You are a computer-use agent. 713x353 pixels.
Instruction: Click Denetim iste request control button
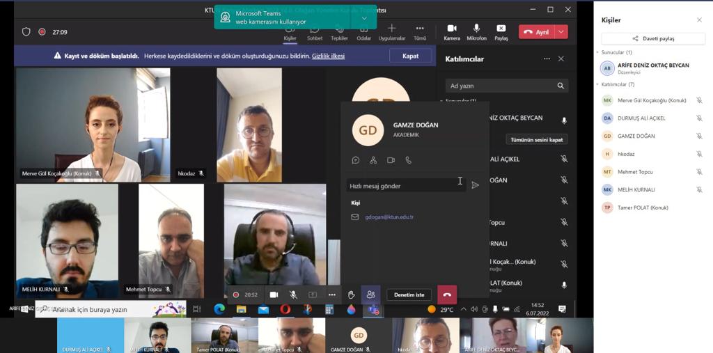coord(409,295)
